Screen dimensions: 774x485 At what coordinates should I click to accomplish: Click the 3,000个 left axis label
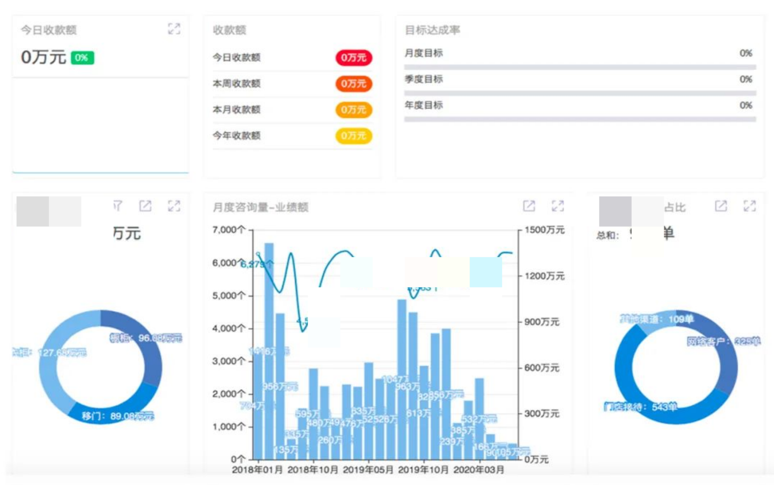pyautogui.click(x=229, y=361)
